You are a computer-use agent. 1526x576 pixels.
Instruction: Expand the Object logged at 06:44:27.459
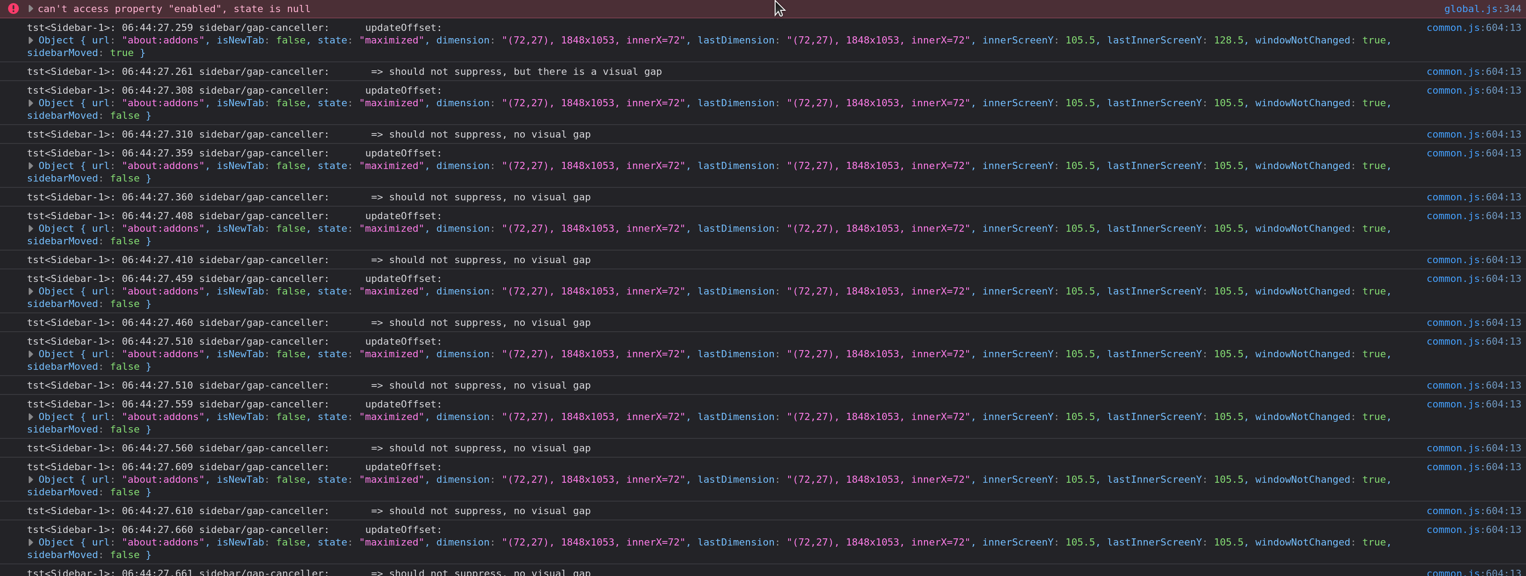pos(31,291)
